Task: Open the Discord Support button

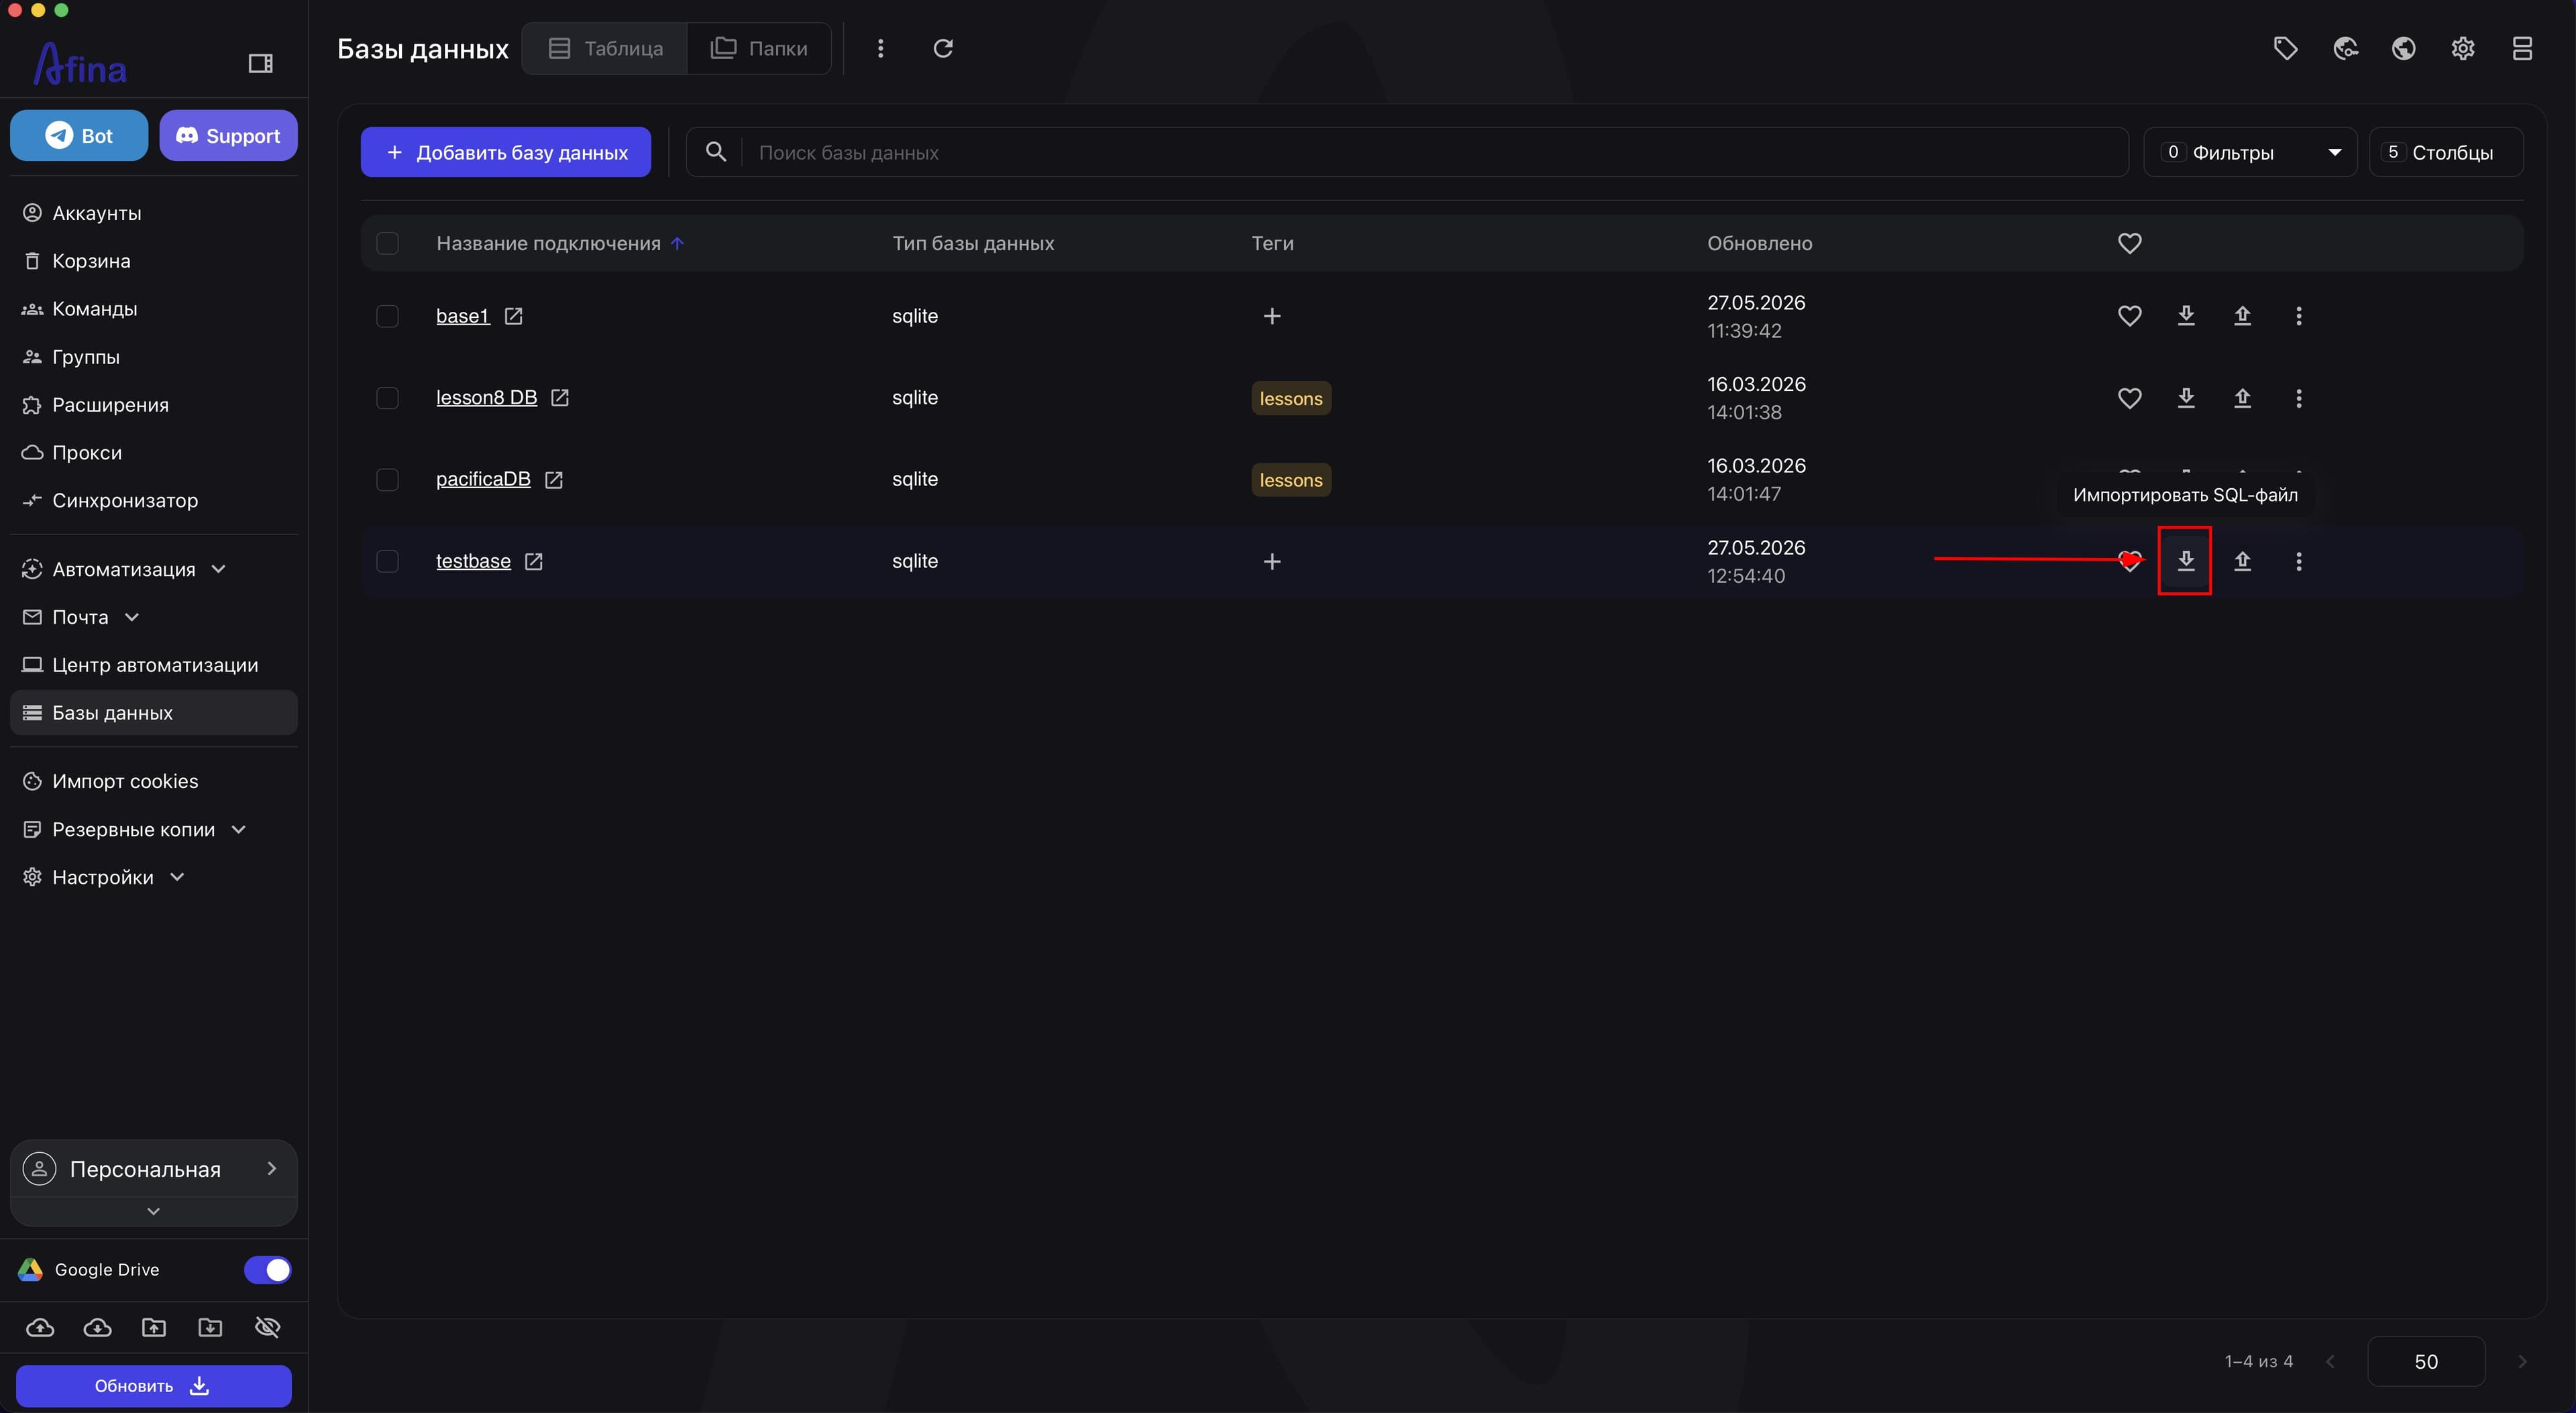Action: [228, 135]
